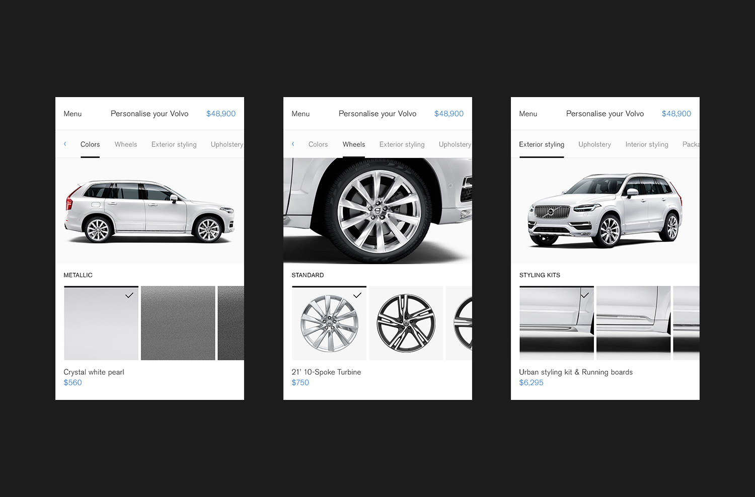Go to Colors tab in middle screen
Image resolution: width=755 pixels, height=497 pixels.
pyautogui.click(x=318, y=144)
